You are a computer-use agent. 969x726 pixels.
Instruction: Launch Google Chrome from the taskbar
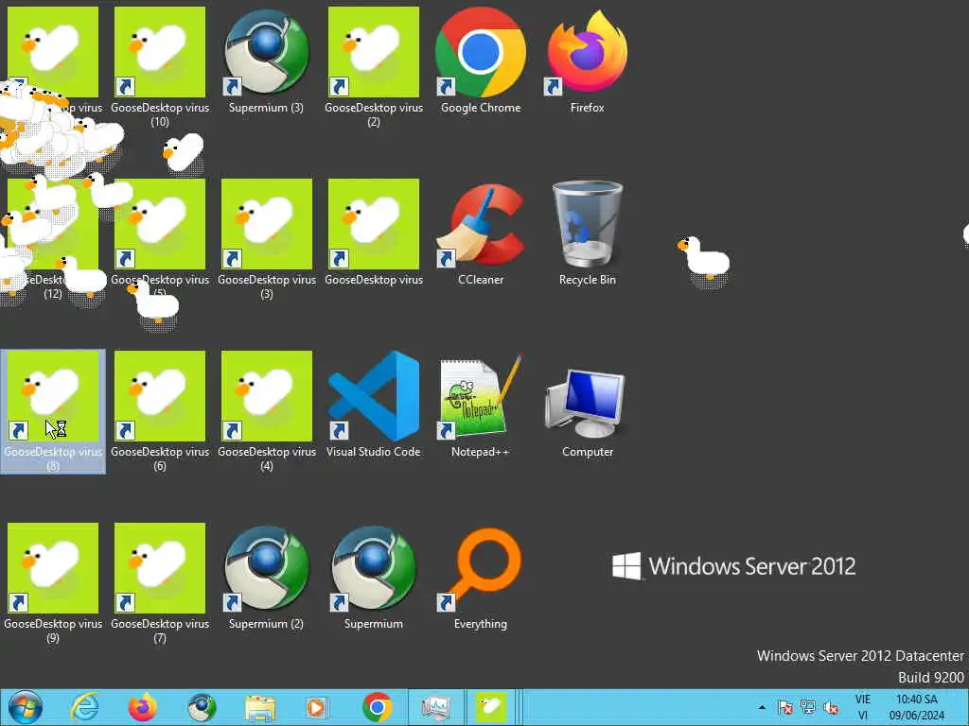click(x=377, y=707)
